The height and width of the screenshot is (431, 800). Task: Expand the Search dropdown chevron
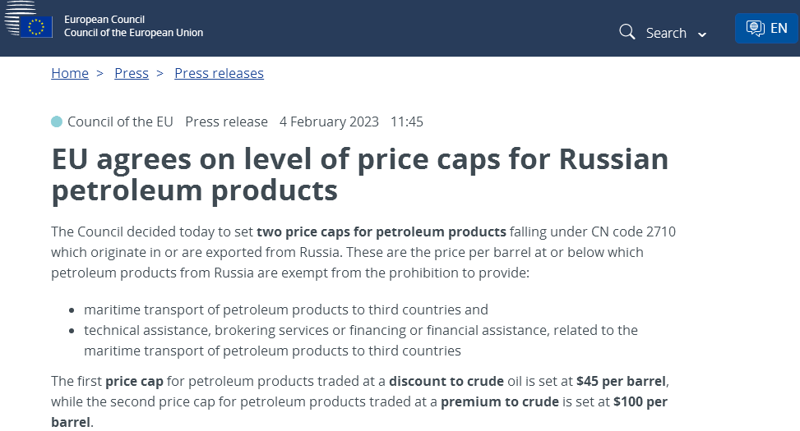pos(702,34)
